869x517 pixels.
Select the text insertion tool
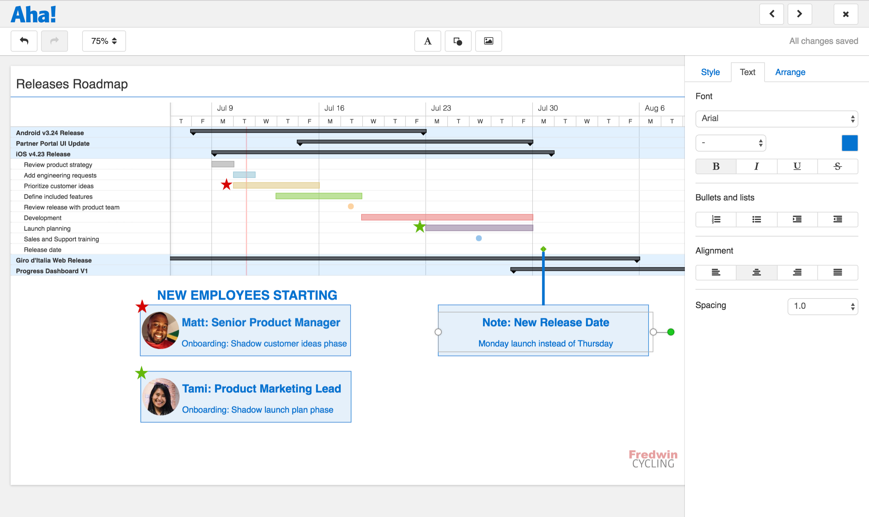click(x=427, y=41)
